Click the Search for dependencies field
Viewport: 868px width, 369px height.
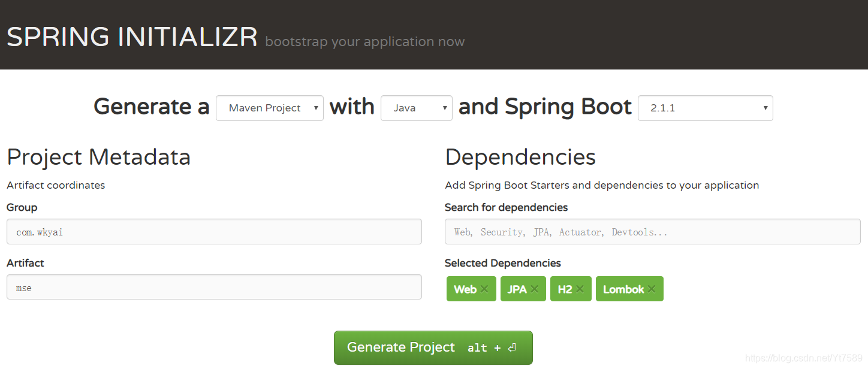pos(653,232)
